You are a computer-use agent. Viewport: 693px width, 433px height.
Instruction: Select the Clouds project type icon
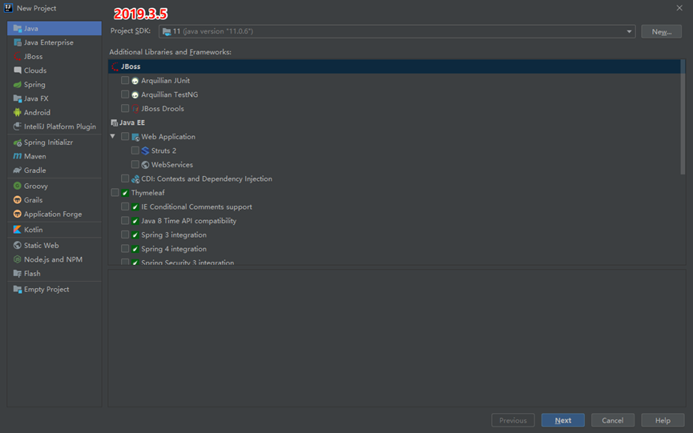[18, 70]
